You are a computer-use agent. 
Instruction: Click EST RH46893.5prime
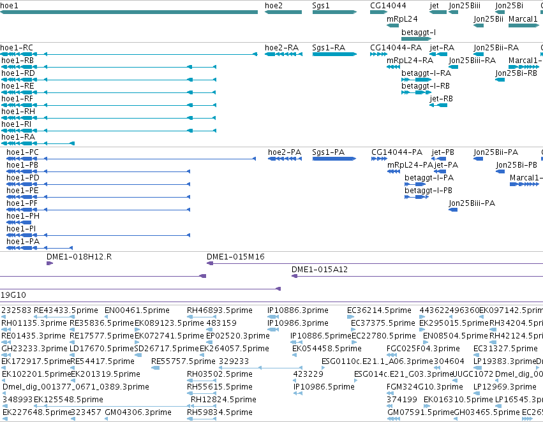tap(219, 310)
